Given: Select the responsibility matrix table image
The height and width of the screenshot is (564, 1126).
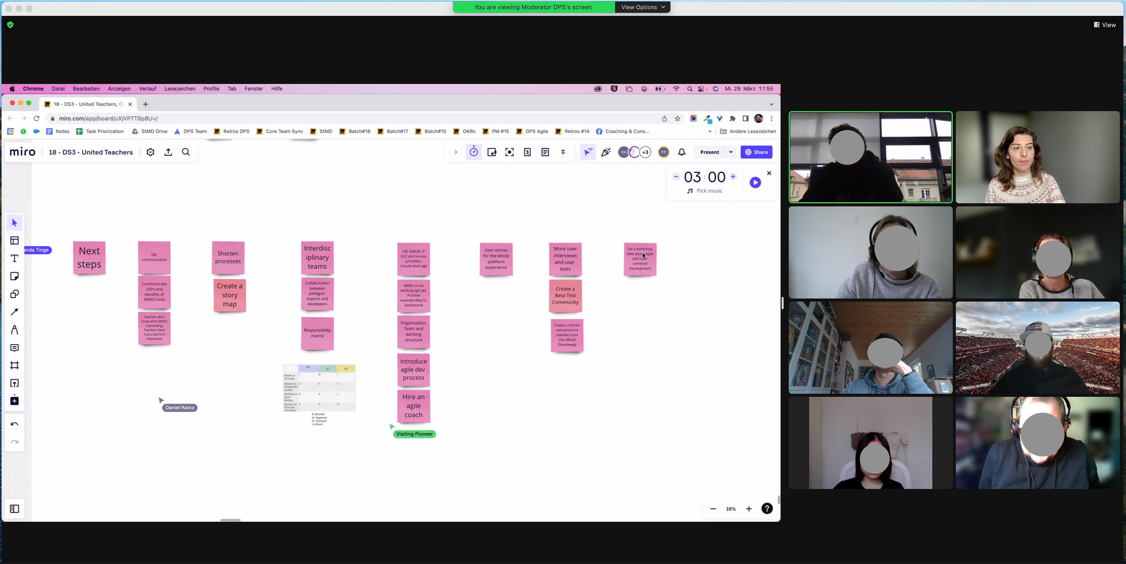Looking at the screenshot, I should pos(319,388).
